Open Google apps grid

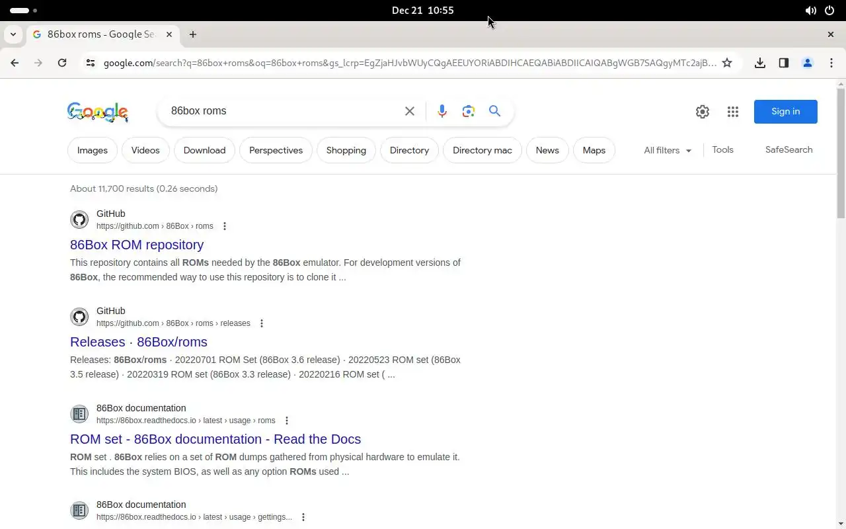733,112
